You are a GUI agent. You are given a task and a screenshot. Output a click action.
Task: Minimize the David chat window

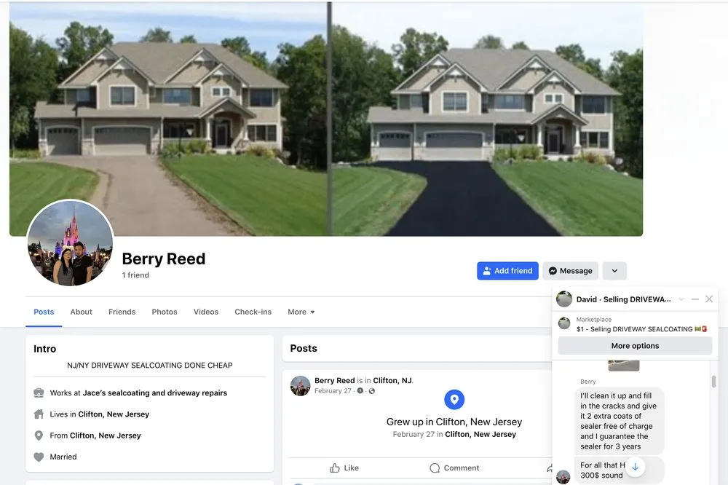[695, 299]
